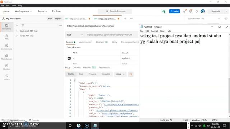Viewport: 230px width, 129px height.
Task: Open the GET method dropdown
Action: (75, 35)
